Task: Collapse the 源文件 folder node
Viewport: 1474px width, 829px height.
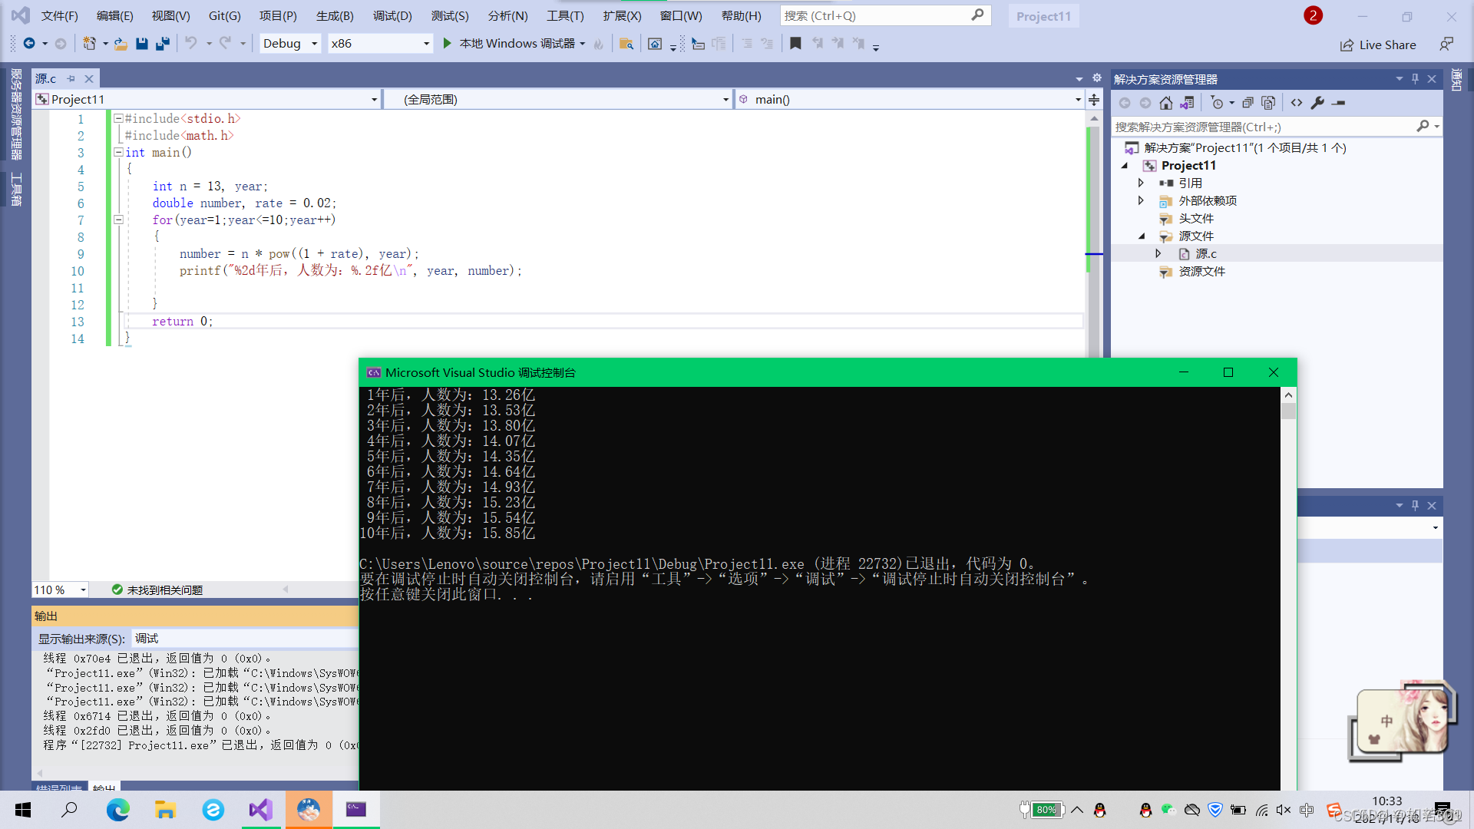Action: (x=1142, y=236)
